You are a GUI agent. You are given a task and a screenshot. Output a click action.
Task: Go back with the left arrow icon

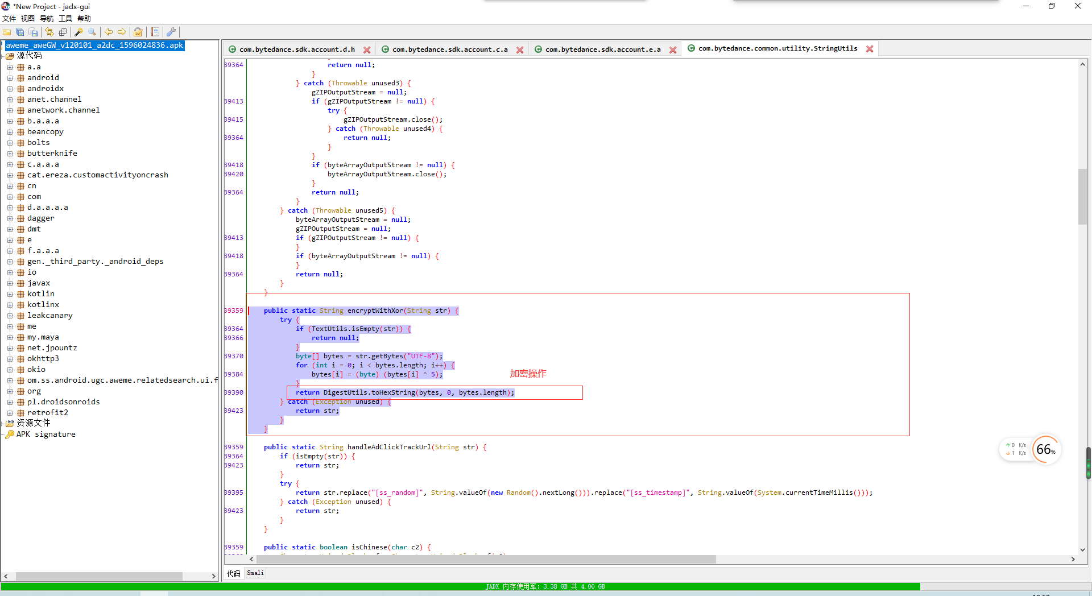coord(108,32)
